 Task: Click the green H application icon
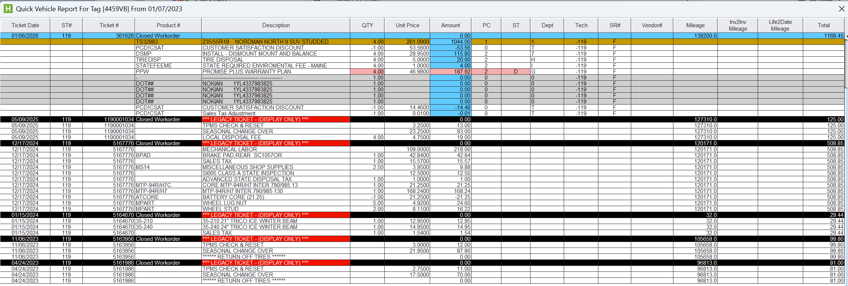(x=8, y=9)
